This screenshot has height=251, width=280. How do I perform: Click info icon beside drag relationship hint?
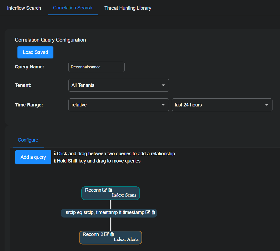point(55,154)
